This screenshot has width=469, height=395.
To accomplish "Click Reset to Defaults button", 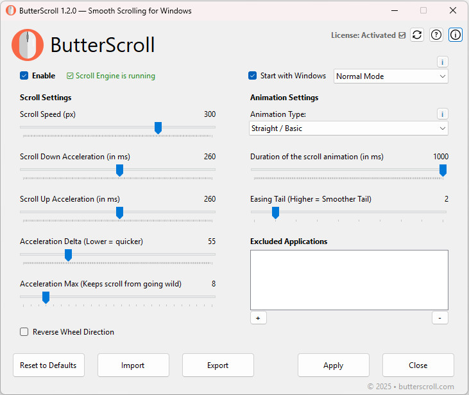I will (48, 365).
